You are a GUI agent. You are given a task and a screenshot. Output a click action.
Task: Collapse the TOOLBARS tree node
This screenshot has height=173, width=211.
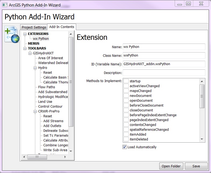coord(25,48)
